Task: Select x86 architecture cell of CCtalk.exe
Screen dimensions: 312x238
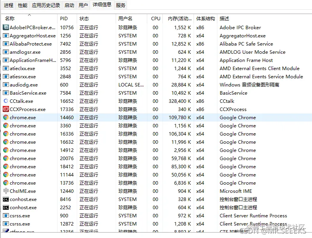Action: 200,101
